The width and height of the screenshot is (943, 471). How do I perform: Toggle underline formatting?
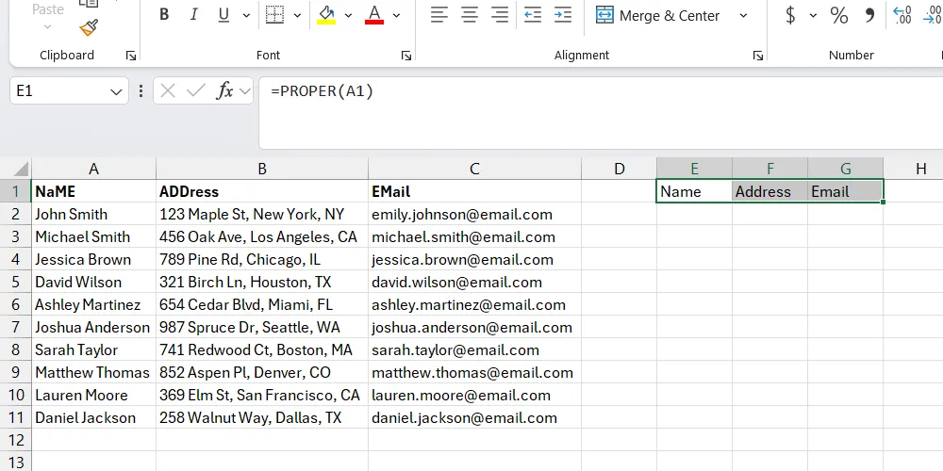(x=223, y=15)
